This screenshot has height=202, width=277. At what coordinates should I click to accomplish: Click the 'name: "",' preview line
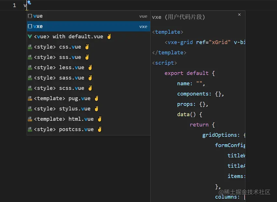pos(191,83)
